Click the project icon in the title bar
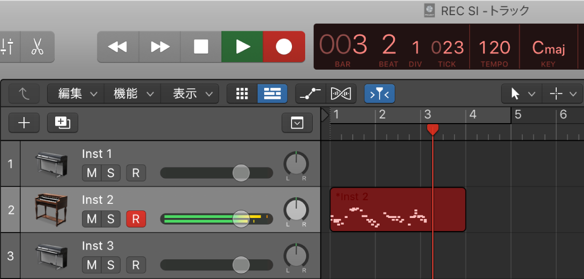Image resolution: width=584 pixels, height=279 pixels. (x=430, y=11)
